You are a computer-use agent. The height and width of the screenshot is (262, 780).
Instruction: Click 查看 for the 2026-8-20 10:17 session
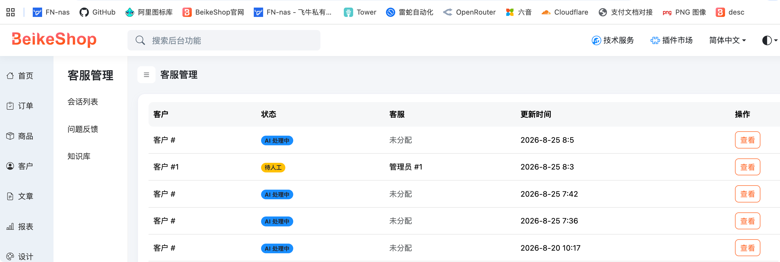pos(748,248)
